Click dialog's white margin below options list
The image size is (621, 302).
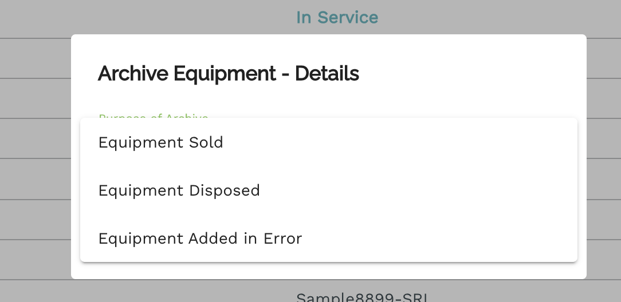pos(329,271)
